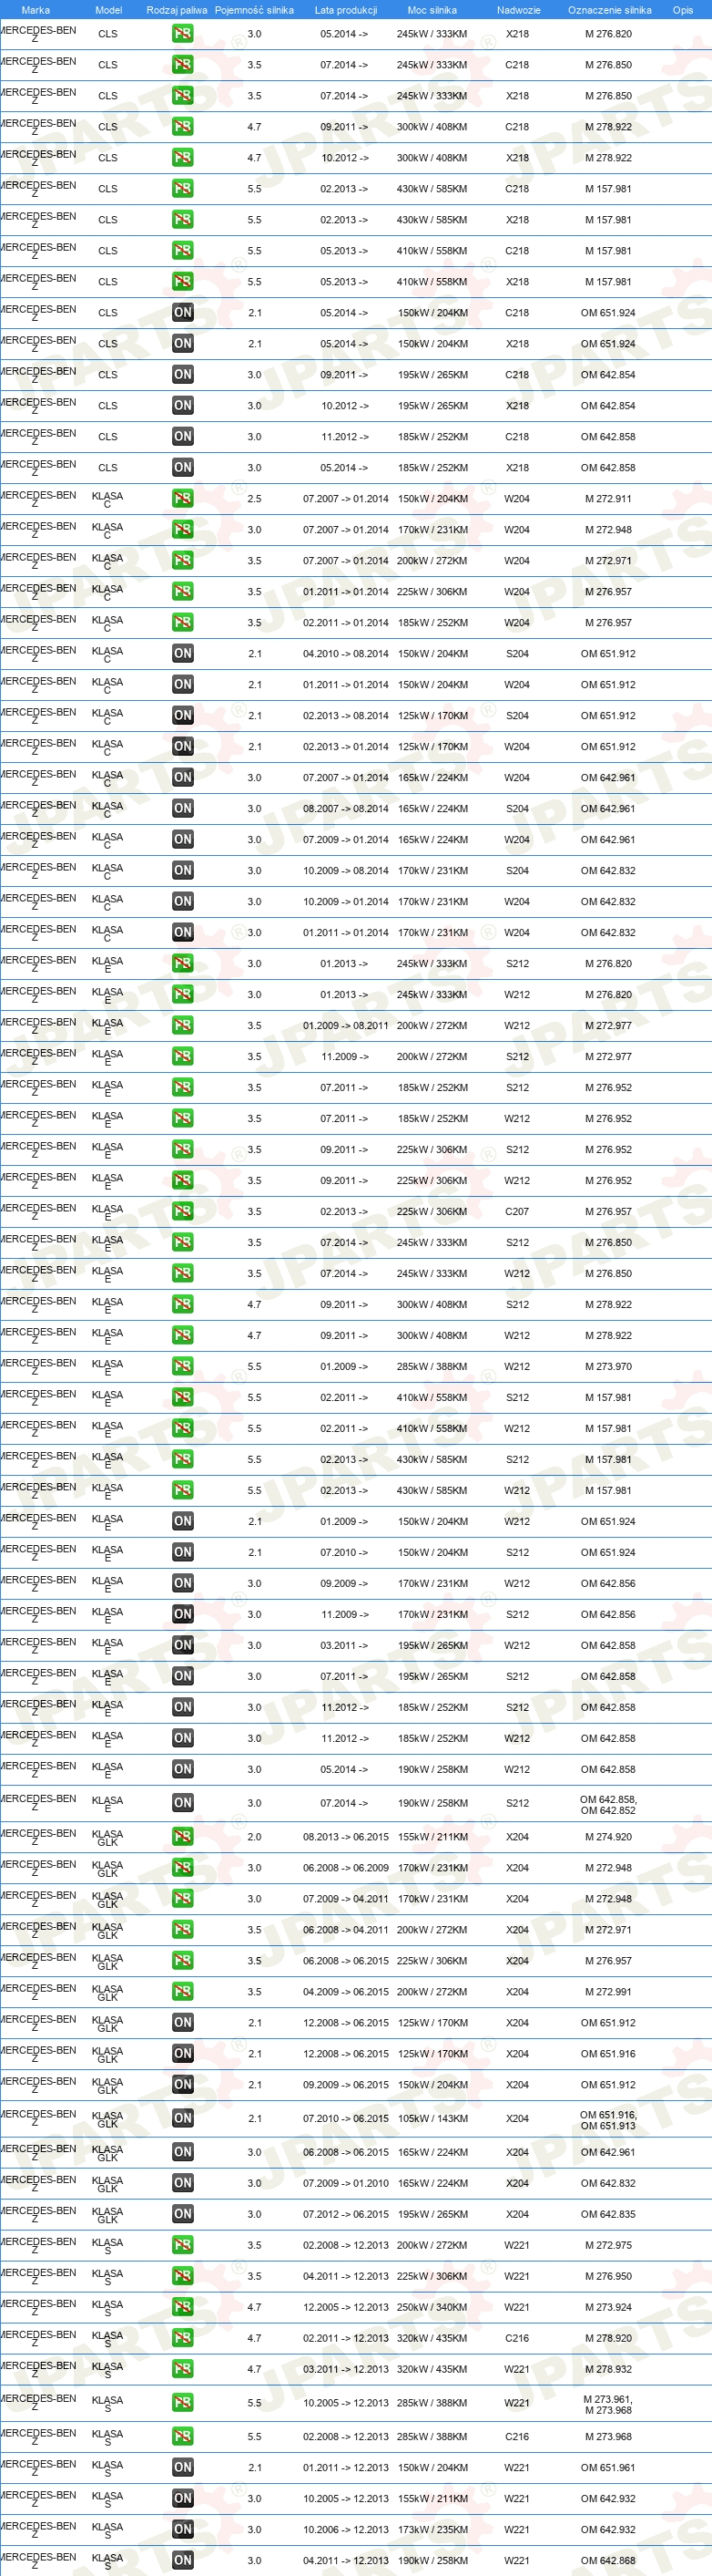Select petrol icon in Klasa C M 272.948 row
The width and height of the screenshot is (712, 2576).
pos(183,530)
